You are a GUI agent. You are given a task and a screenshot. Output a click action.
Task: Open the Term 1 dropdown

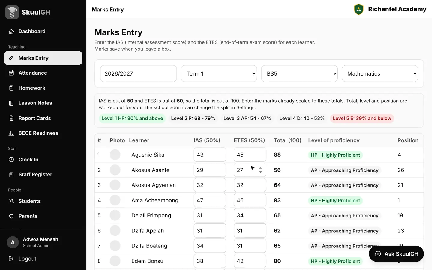(x=219, y=73)
